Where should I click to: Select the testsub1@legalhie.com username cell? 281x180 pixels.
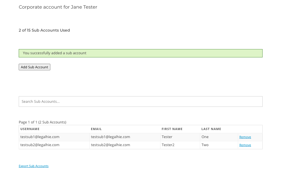click(54, 137)
